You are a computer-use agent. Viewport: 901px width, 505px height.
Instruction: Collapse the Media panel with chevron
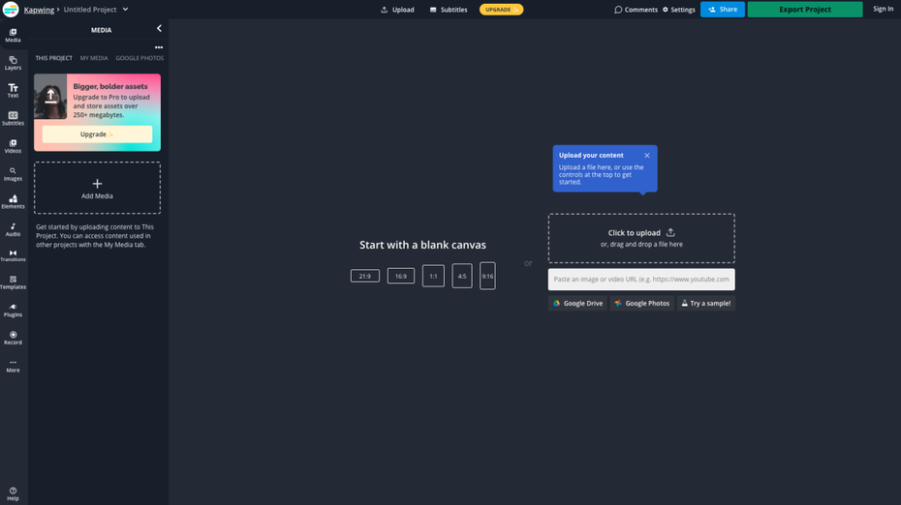pyautogui.click(x=159, y=29)
